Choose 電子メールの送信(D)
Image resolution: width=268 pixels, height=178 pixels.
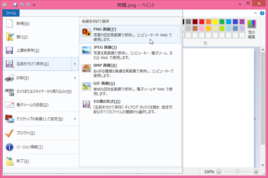pyautogui.click(x=41, y=105)
